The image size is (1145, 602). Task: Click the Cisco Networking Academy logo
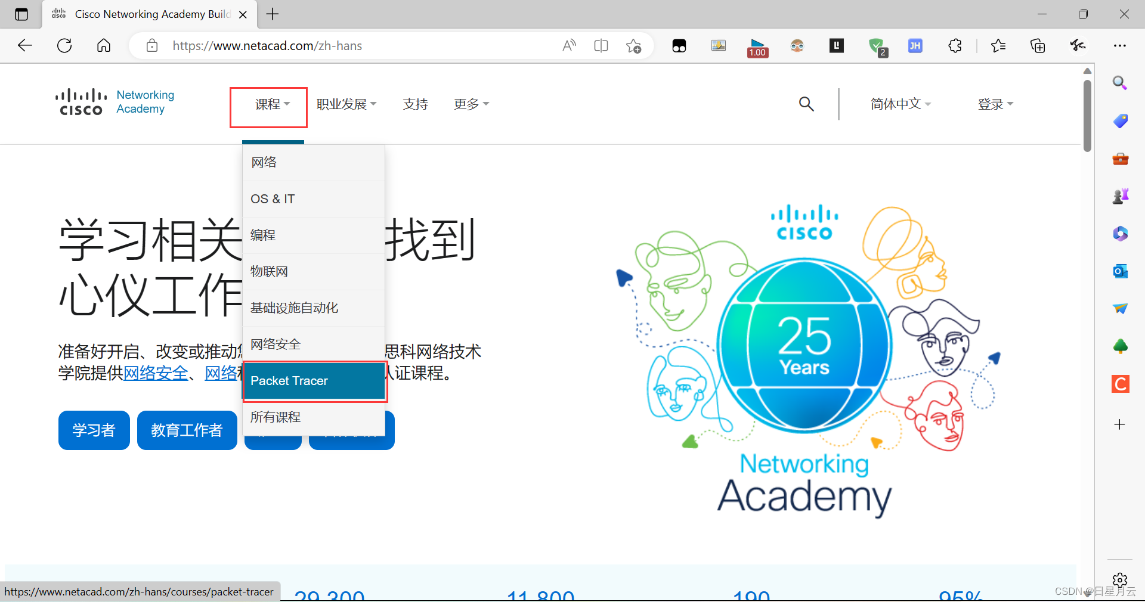tap(114, 102)
